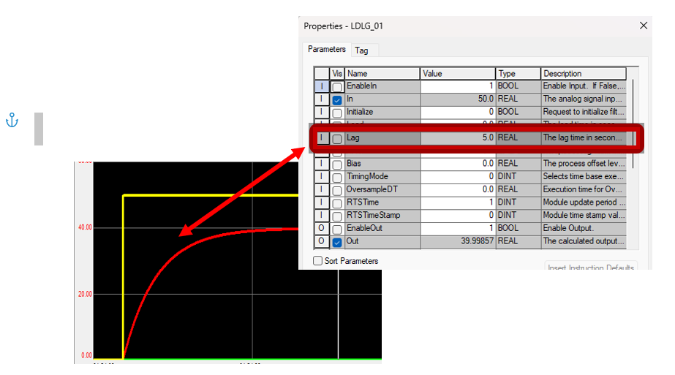Click the EnableOut description Enable Output
The image size is (675, 375).
(x=567, y=228)
